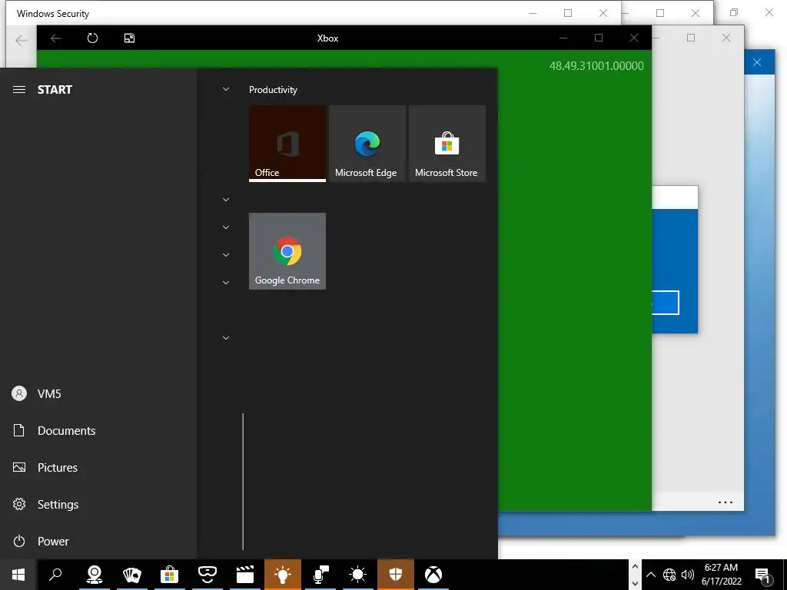Collapse the Start menu hamburger navigation
Screen dimensions: 787x590
(x=19, y=90)
